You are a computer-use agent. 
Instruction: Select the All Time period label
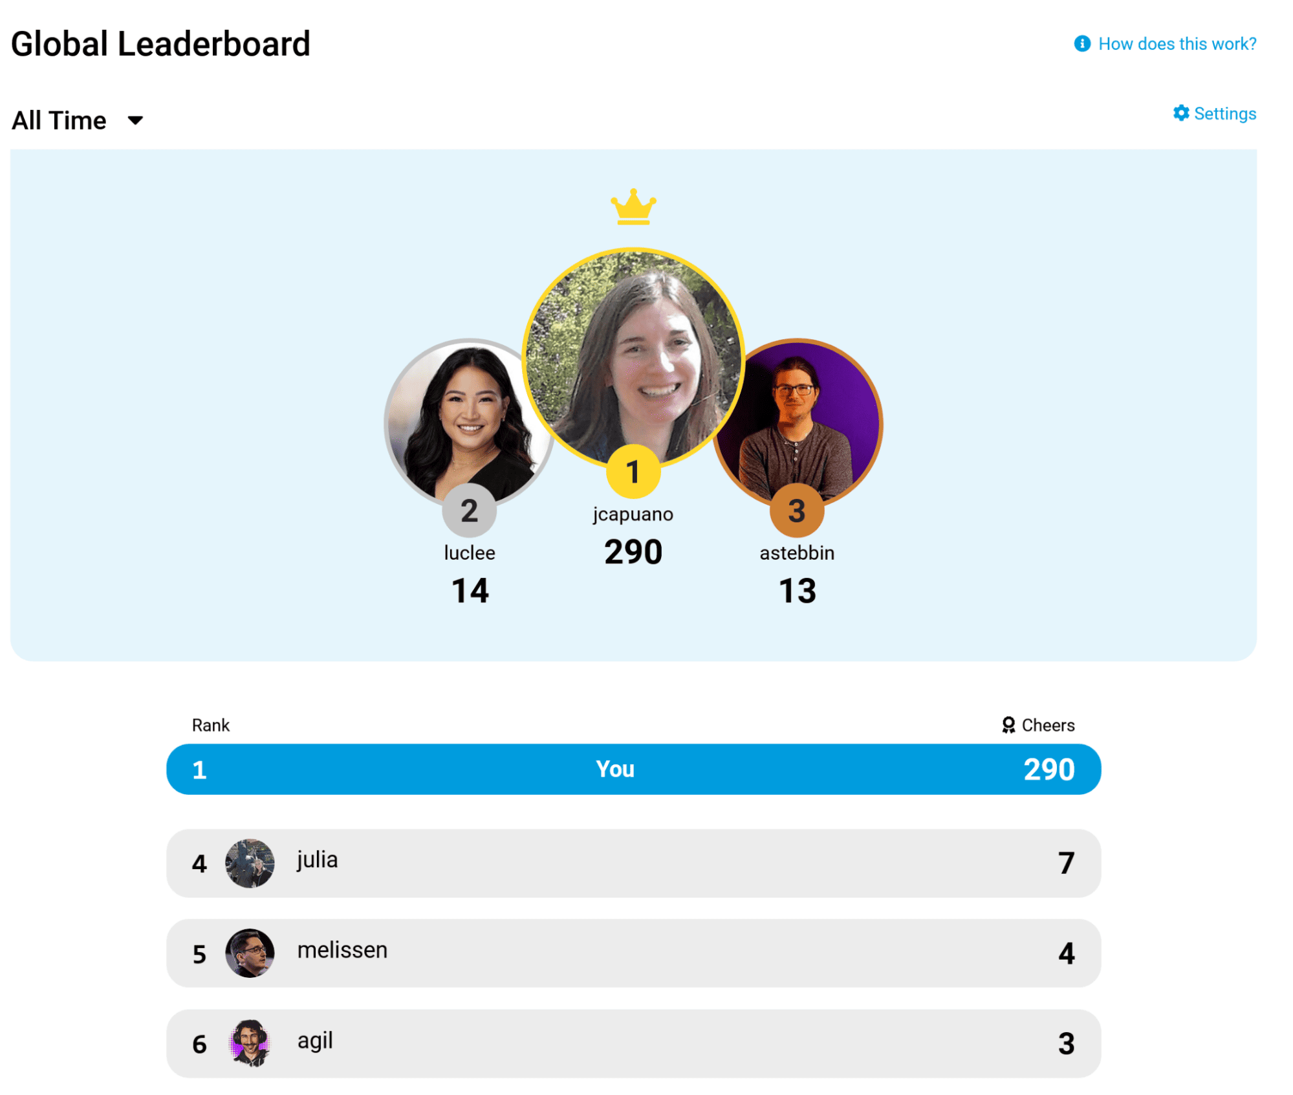click(59, 120)
